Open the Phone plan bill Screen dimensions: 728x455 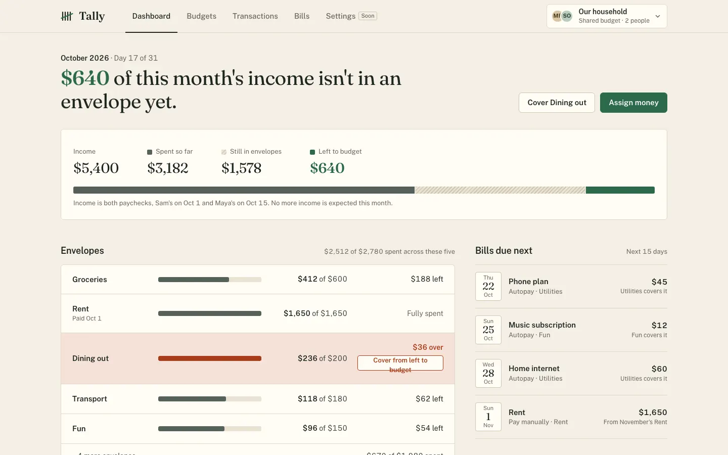pos(571,287)
